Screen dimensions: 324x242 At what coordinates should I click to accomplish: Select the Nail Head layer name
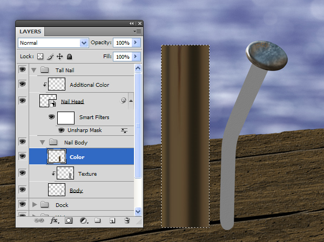click(x=72, y=101)
